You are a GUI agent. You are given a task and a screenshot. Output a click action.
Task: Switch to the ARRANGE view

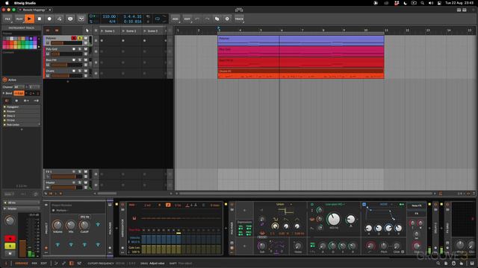[x=22, y=264]
